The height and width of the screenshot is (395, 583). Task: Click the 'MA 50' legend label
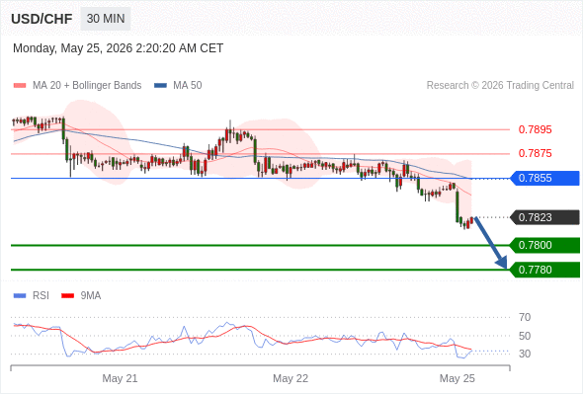click(188, 86)
